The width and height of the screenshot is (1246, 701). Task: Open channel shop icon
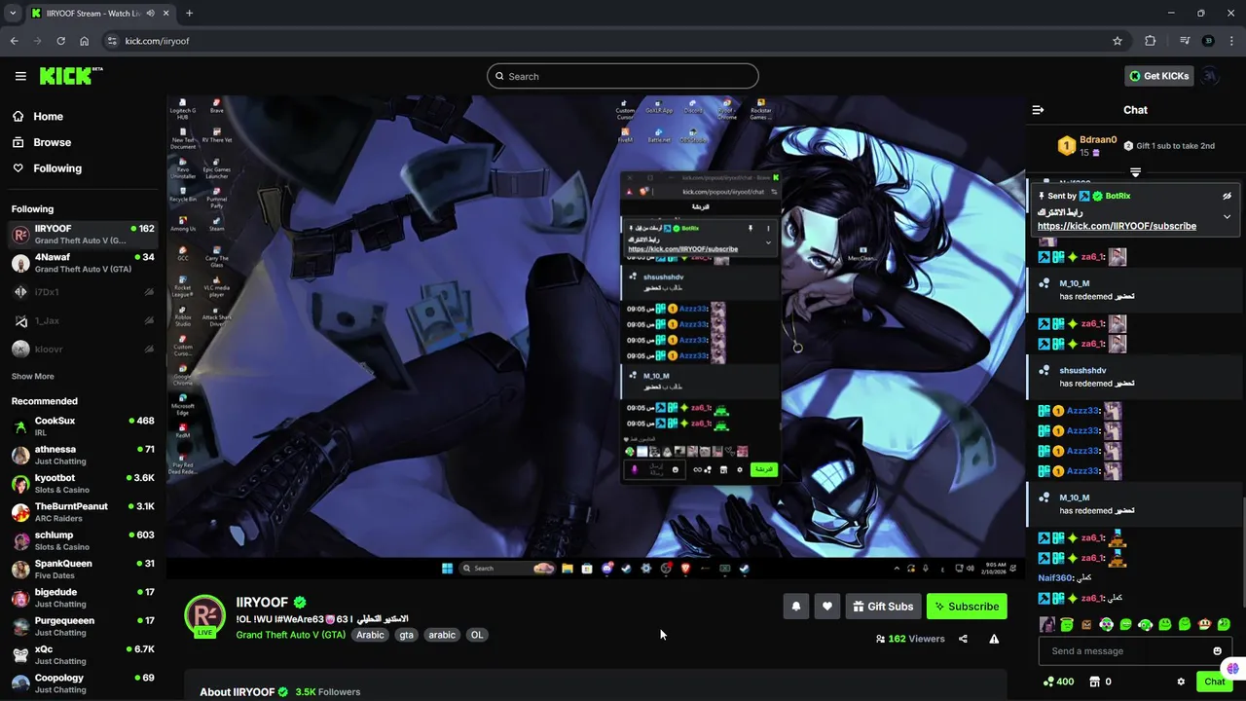point(1094,682)
